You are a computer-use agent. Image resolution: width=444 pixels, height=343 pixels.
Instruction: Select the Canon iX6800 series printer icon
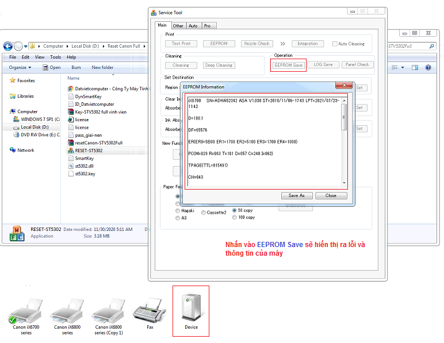coord(67,316)
